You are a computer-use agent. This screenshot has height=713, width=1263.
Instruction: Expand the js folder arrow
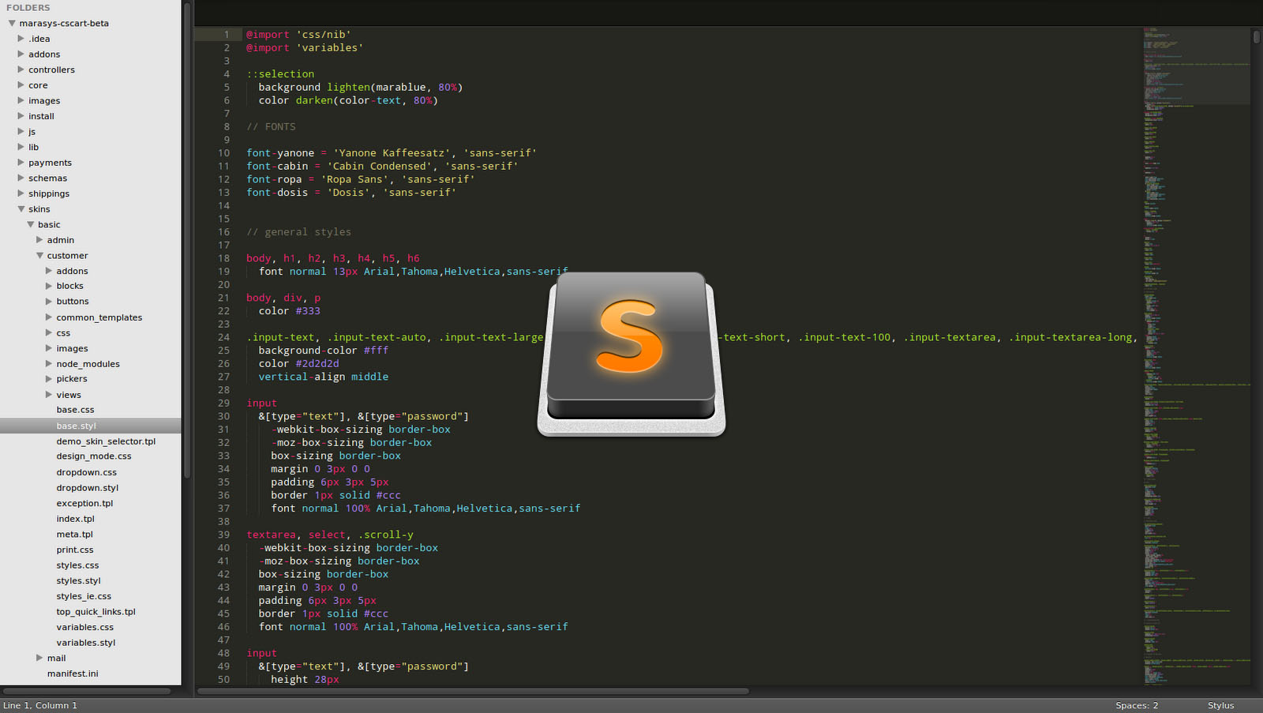(21, 131)
